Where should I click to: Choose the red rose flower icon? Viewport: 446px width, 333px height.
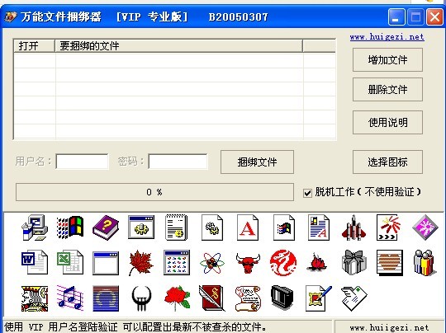pos(177,298)
